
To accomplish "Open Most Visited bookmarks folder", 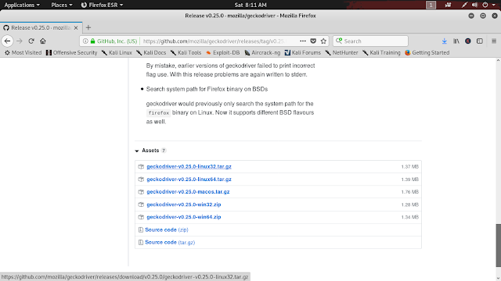I will (x=23, y=52).
